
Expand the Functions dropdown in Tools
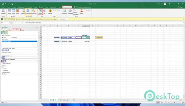click(76, 15)
